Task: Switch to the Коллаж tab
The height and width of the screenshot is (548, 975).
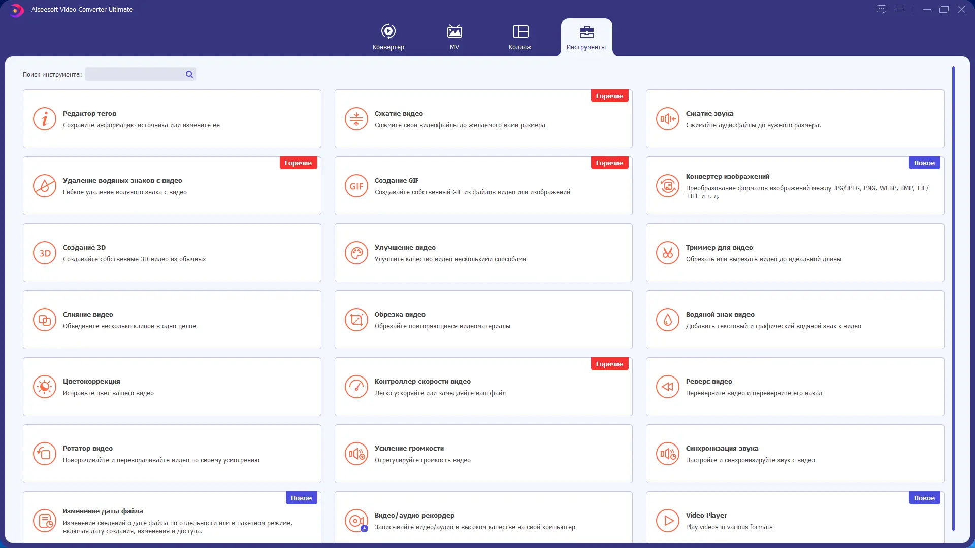Action: (520, 38)
